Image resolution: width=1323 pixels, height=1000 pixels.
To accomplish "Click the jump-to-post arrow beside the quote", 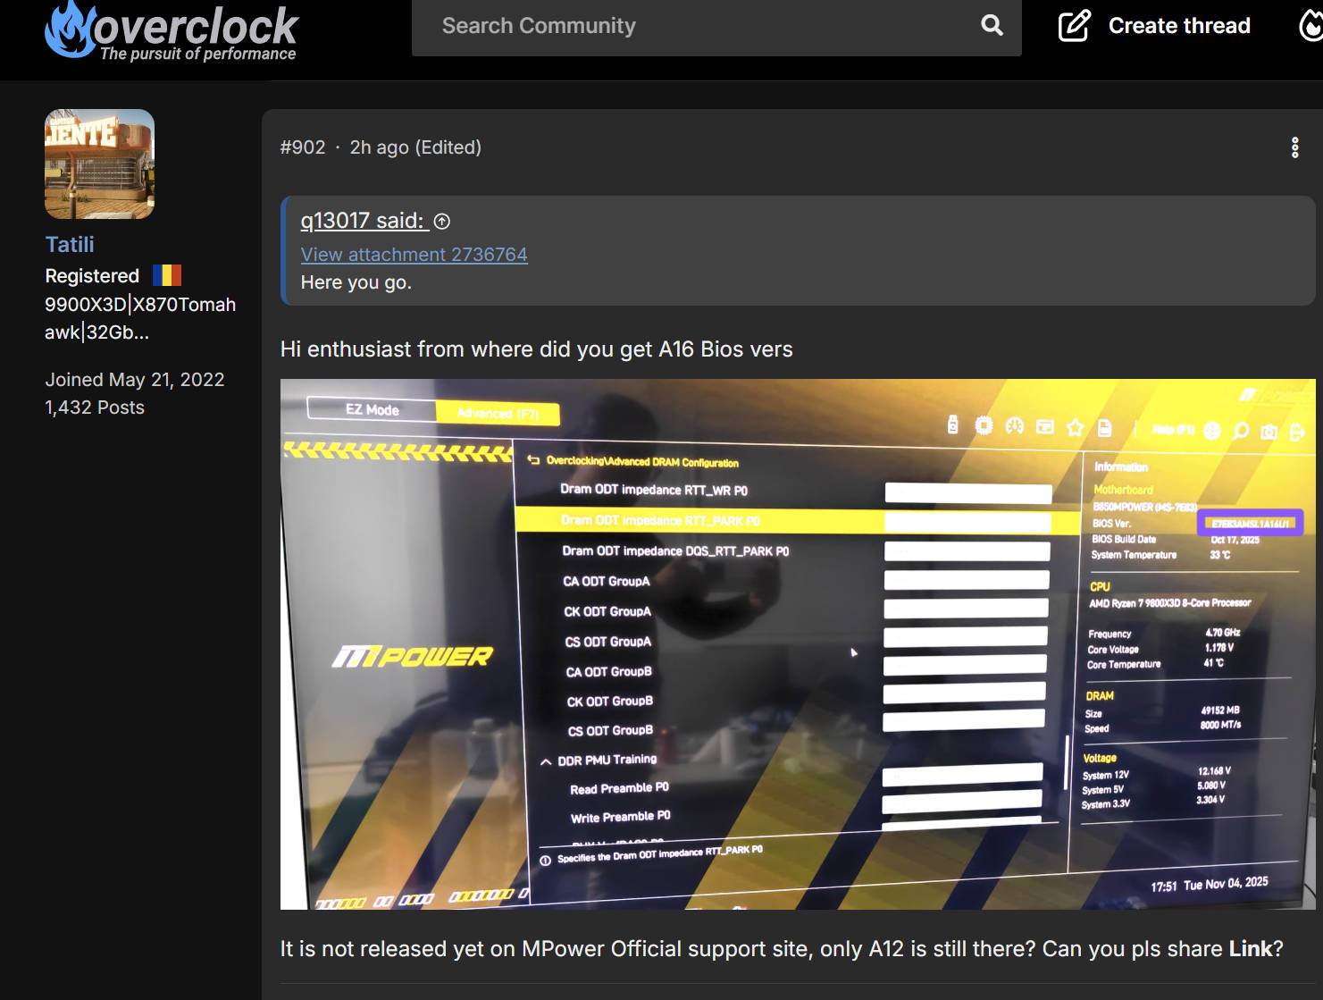I will pyautogui.click(x=442, y=222).
